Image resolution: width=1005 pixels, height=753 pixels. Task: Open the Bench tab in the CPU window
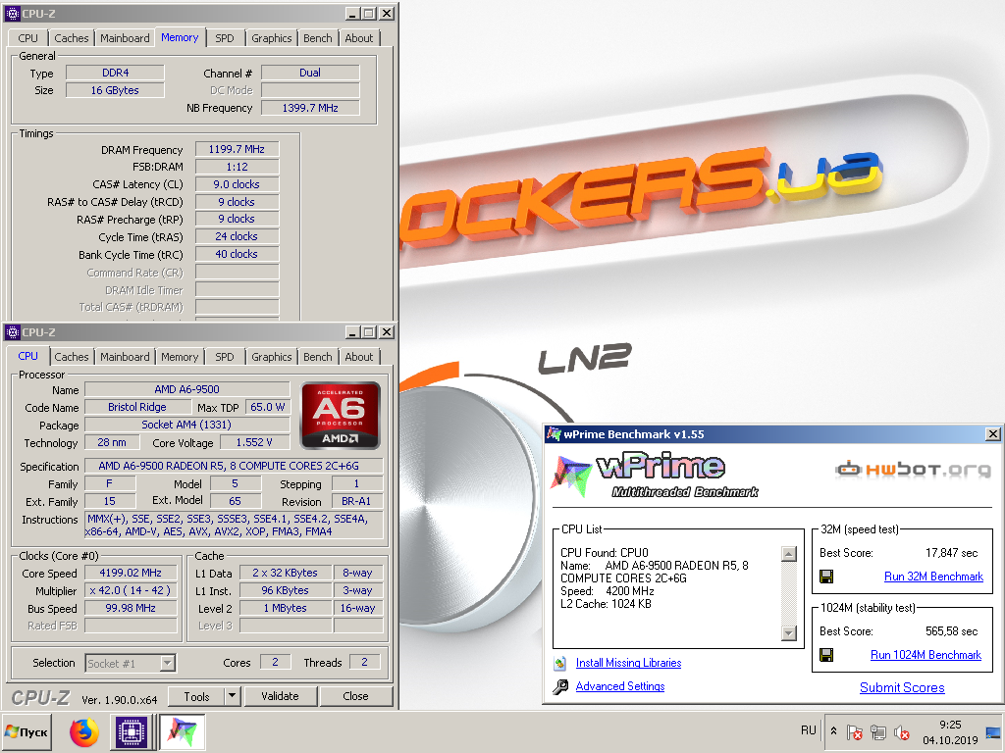click(x=317, y=357)
